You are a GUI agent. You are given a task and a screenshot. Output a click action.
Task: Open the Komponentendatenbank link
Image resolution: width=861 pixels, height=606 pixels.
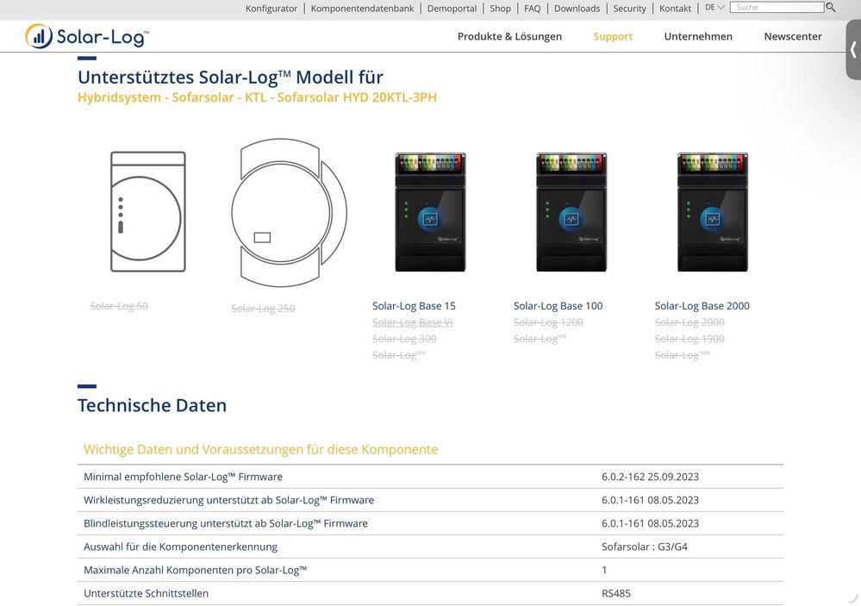coord(362,9)
